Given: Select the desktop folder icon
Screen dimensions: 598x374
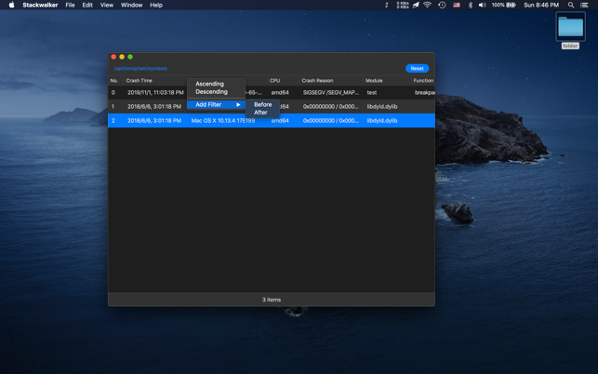Looking at the screenshot, I should (x=570, y=28).
